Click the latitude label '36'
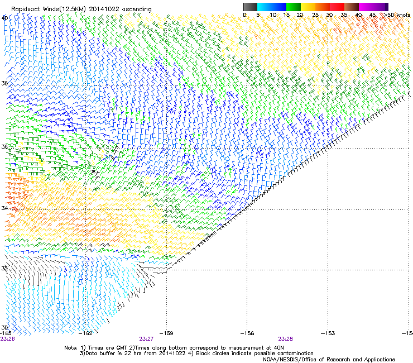 4,146
